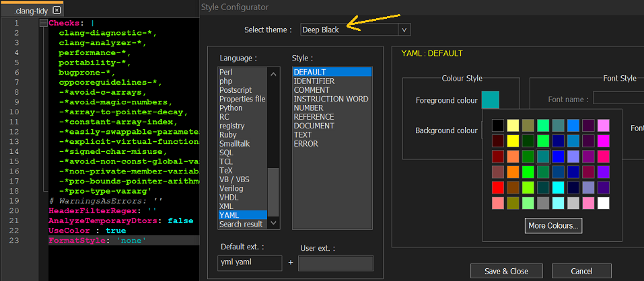Click the language list scrollbar thumb
The height and width of the screenshot is (281, 644).
[x=273, y=192]
